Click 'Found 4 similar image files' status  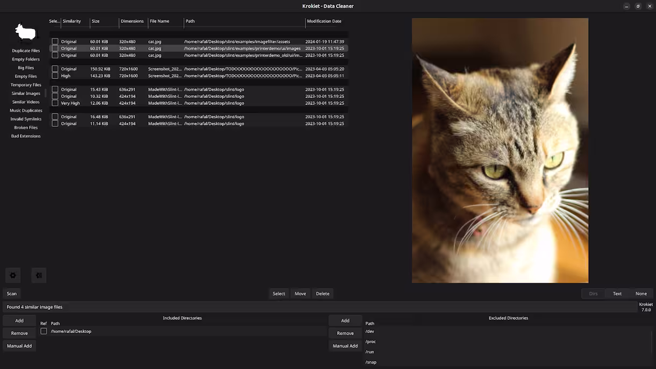tap(34, 307)
